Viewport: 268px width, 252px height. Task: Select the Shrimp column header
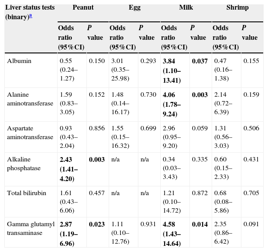[237, 7]
